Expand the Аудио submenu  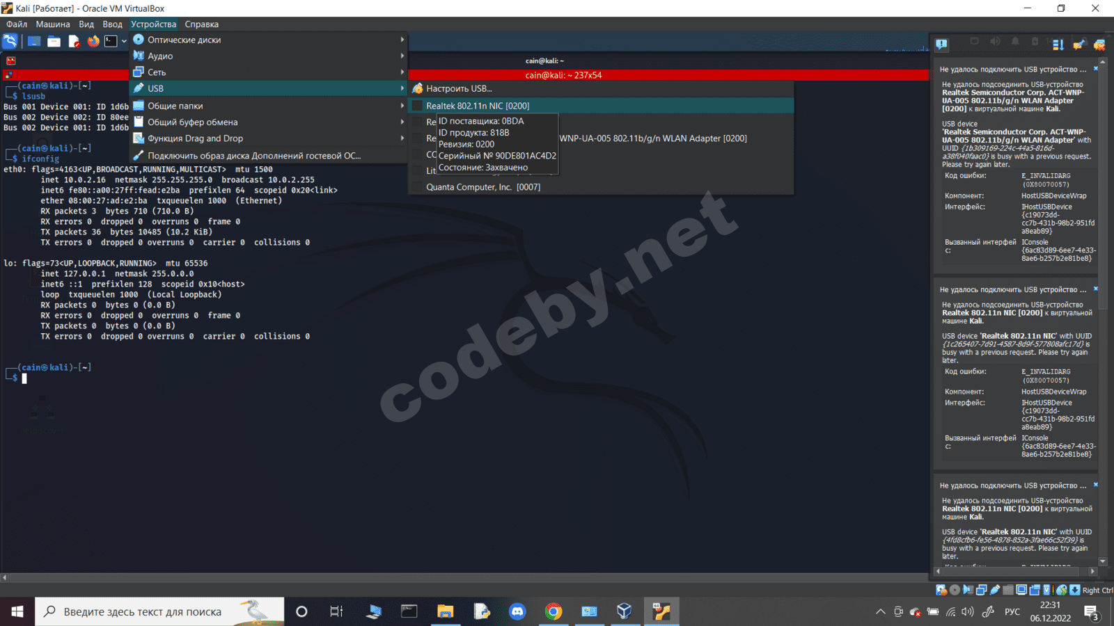click(269, 56)
